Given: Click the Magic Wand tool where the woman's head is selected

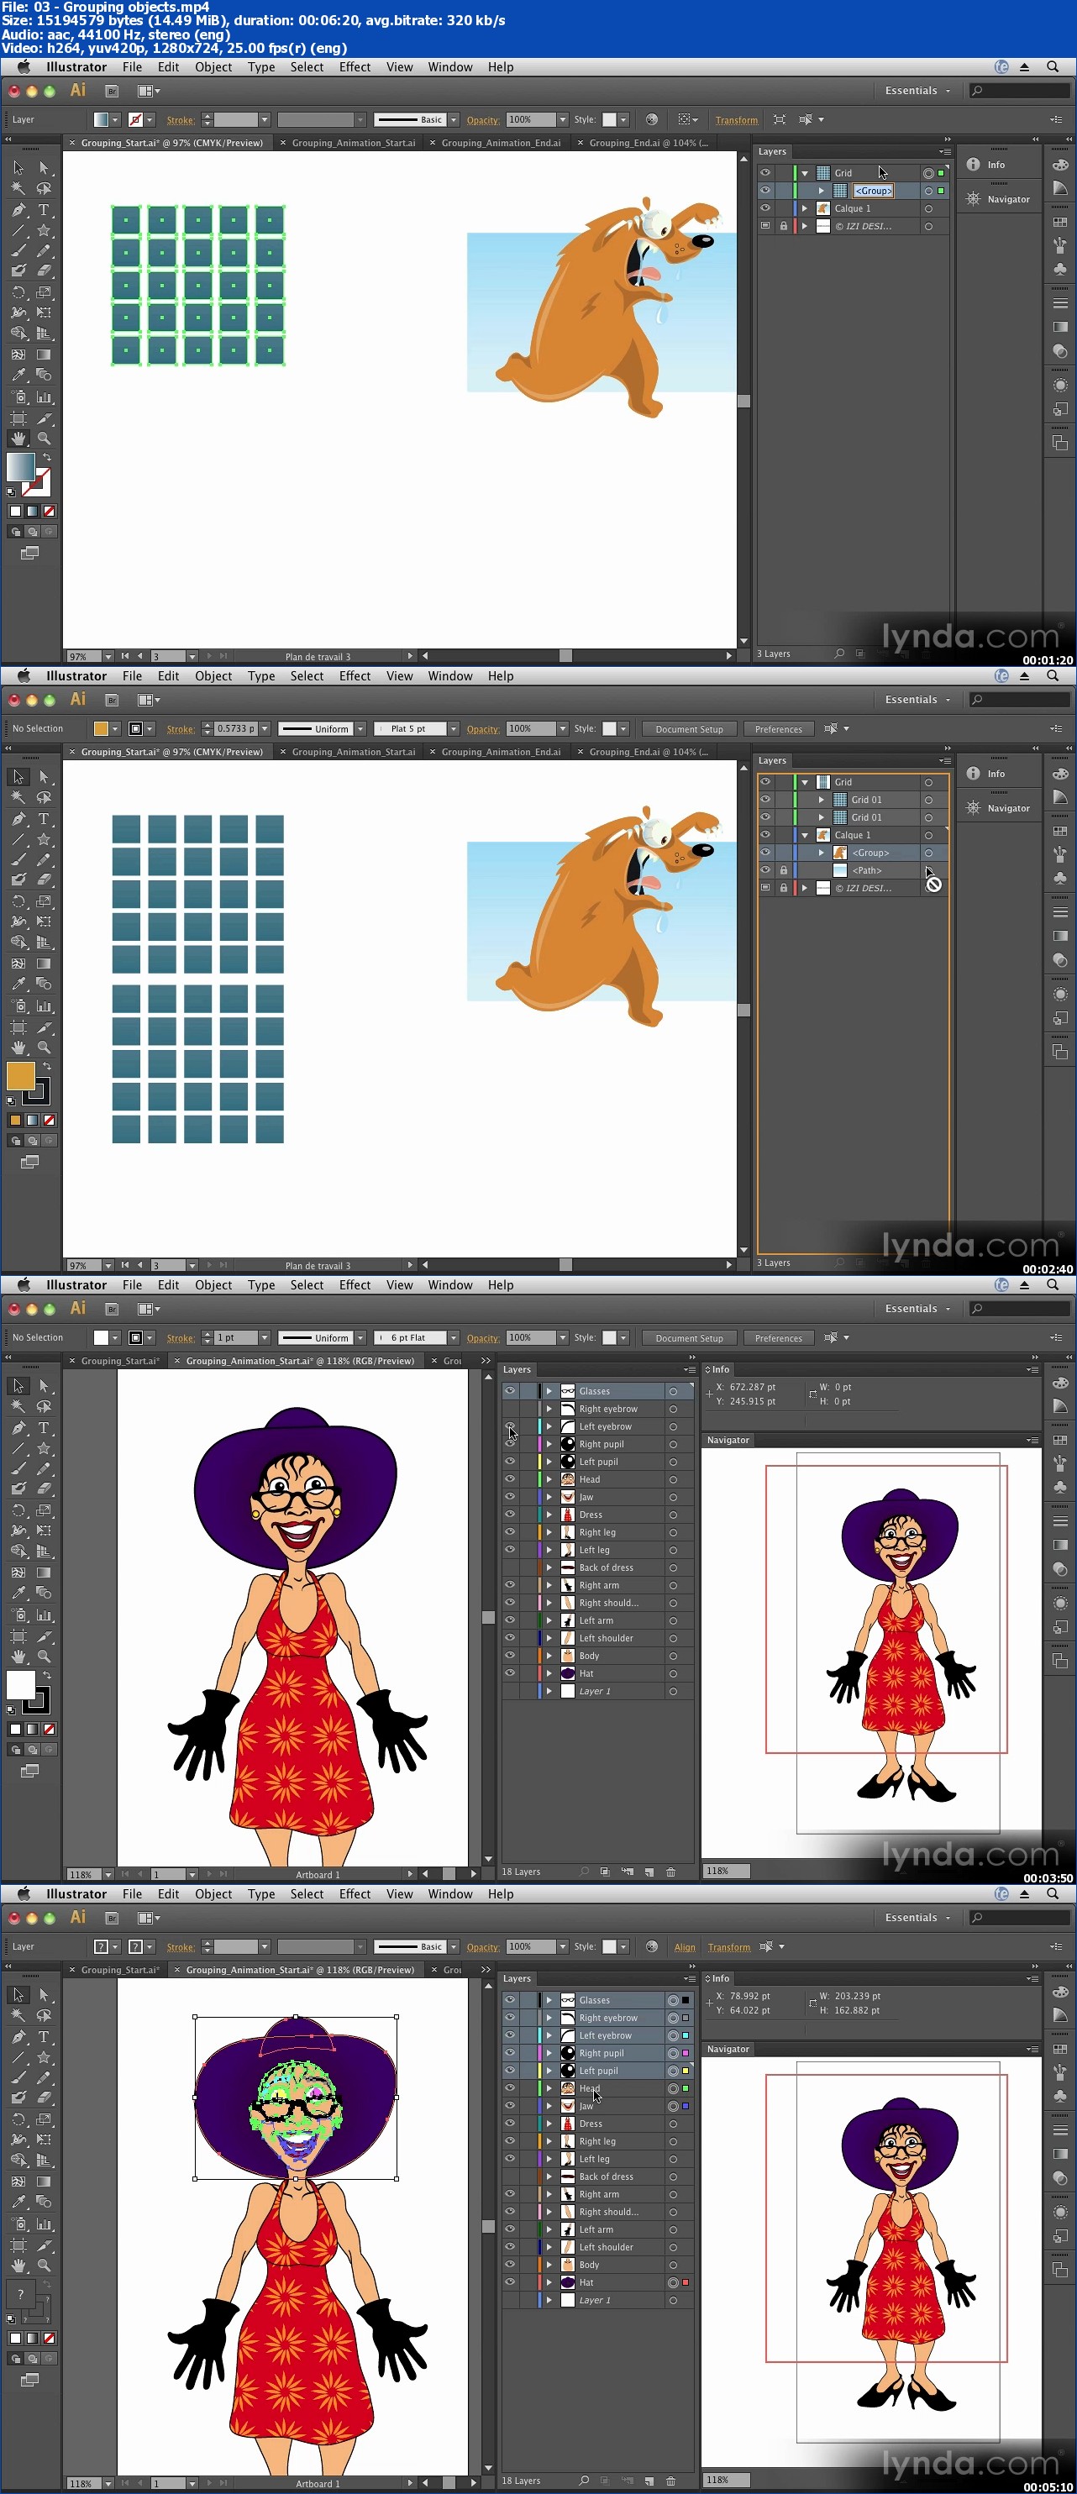Looking at the screenshot, I should click(x=18, y=2016).
